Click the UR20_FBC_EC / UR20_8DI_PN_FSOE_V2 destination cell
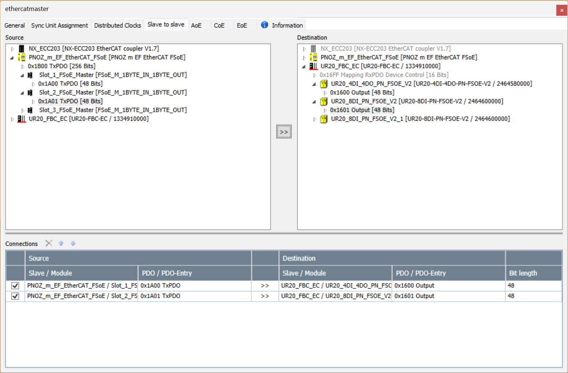Screen dimensions: 568x373 click(335, 296)
